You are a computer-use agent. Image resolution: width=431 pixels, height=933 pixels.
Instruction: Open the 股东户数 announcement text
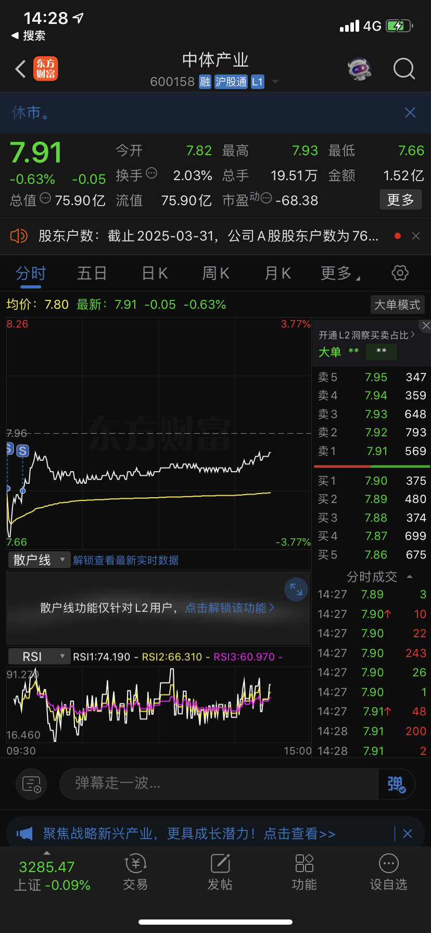coord(208,236)
